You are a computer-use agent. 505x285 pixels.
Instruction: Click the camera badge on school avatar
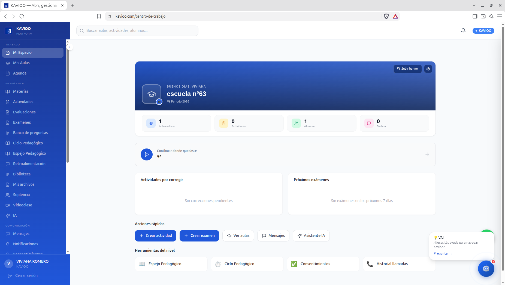[159, 102]
